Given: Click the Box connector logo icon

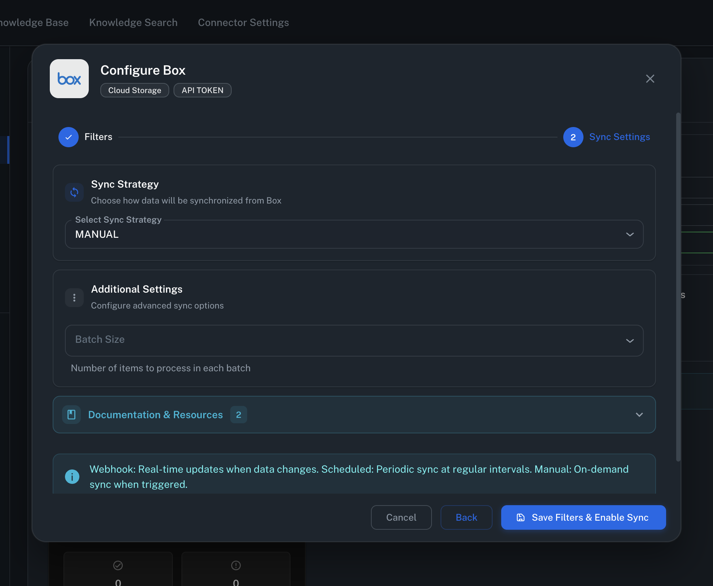Looking at the screenshot, I should click(69, 79).
